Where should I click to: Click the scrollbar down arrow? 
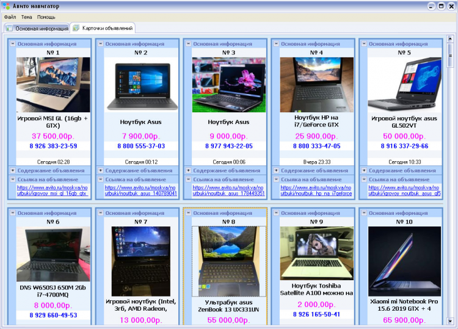click(450, 322)
